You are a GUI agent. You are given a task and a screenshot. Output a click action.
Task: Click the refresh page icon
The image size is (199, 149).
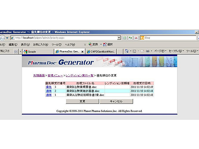(x=130, y=38)
